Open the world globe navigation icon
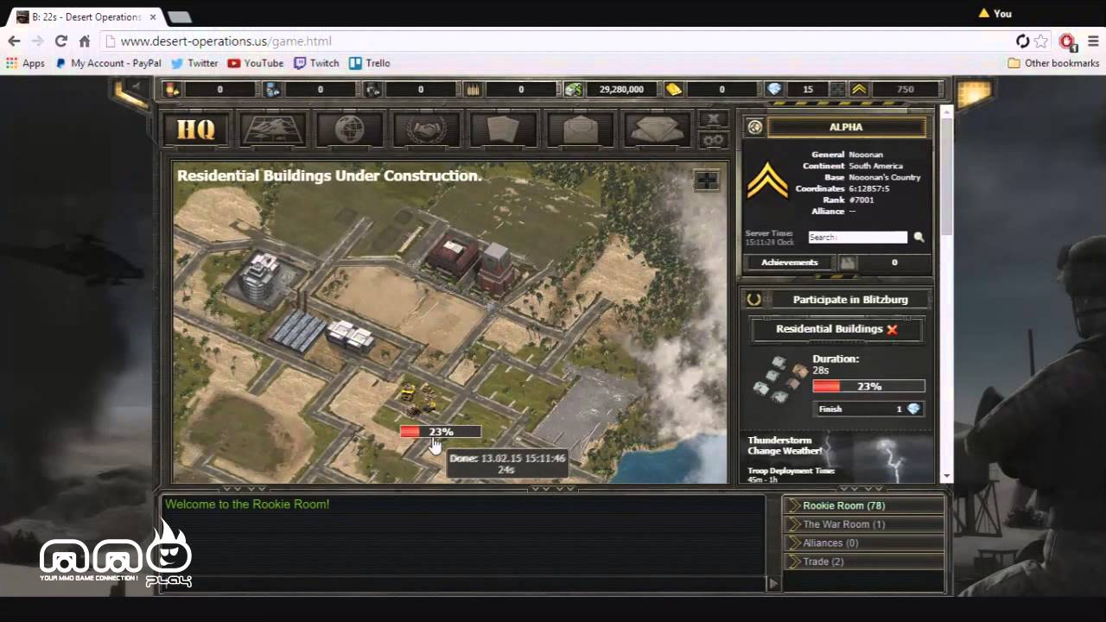1106x622 pixels. pos(349,130)
